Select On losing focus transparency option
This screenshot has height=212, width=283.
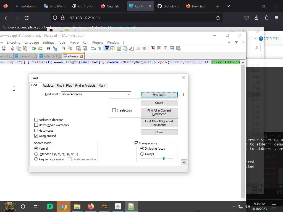142,148
